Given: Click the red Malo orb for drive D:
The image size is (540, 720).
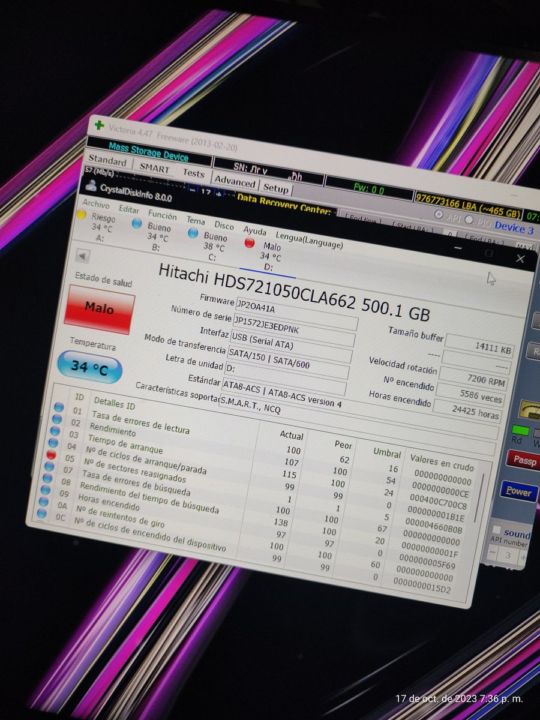Looking at the screenshot, I should (249, 242).
